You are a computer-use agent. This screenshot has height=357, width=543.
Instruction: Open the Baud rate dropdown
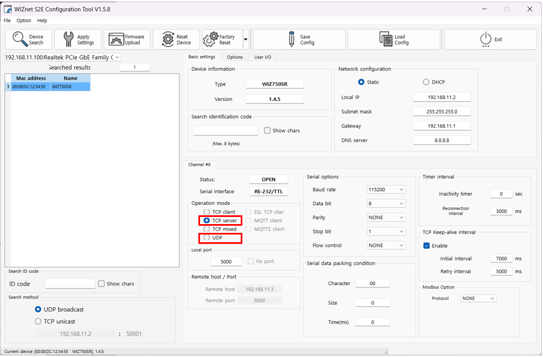click(386, 189)
